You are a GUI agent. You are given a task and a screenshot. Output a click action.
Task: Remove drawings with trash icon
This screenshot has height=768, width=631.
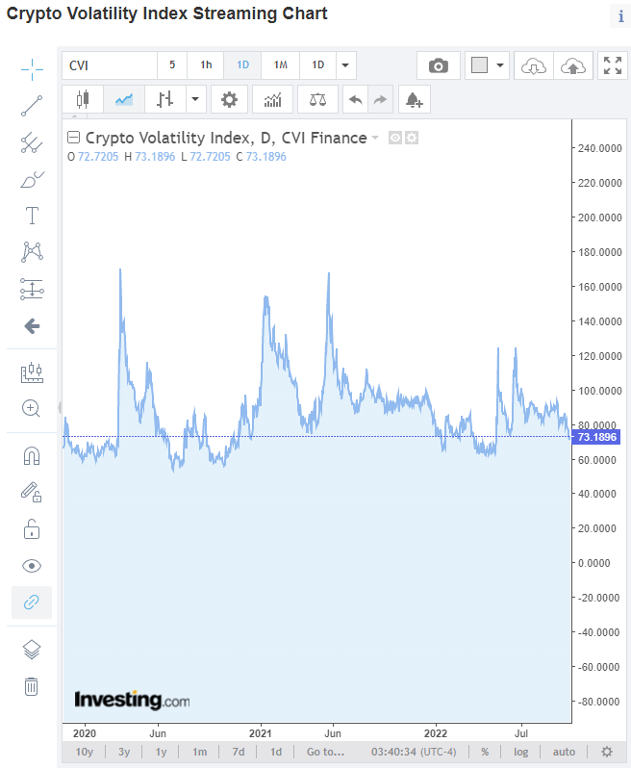pos(32,686)
